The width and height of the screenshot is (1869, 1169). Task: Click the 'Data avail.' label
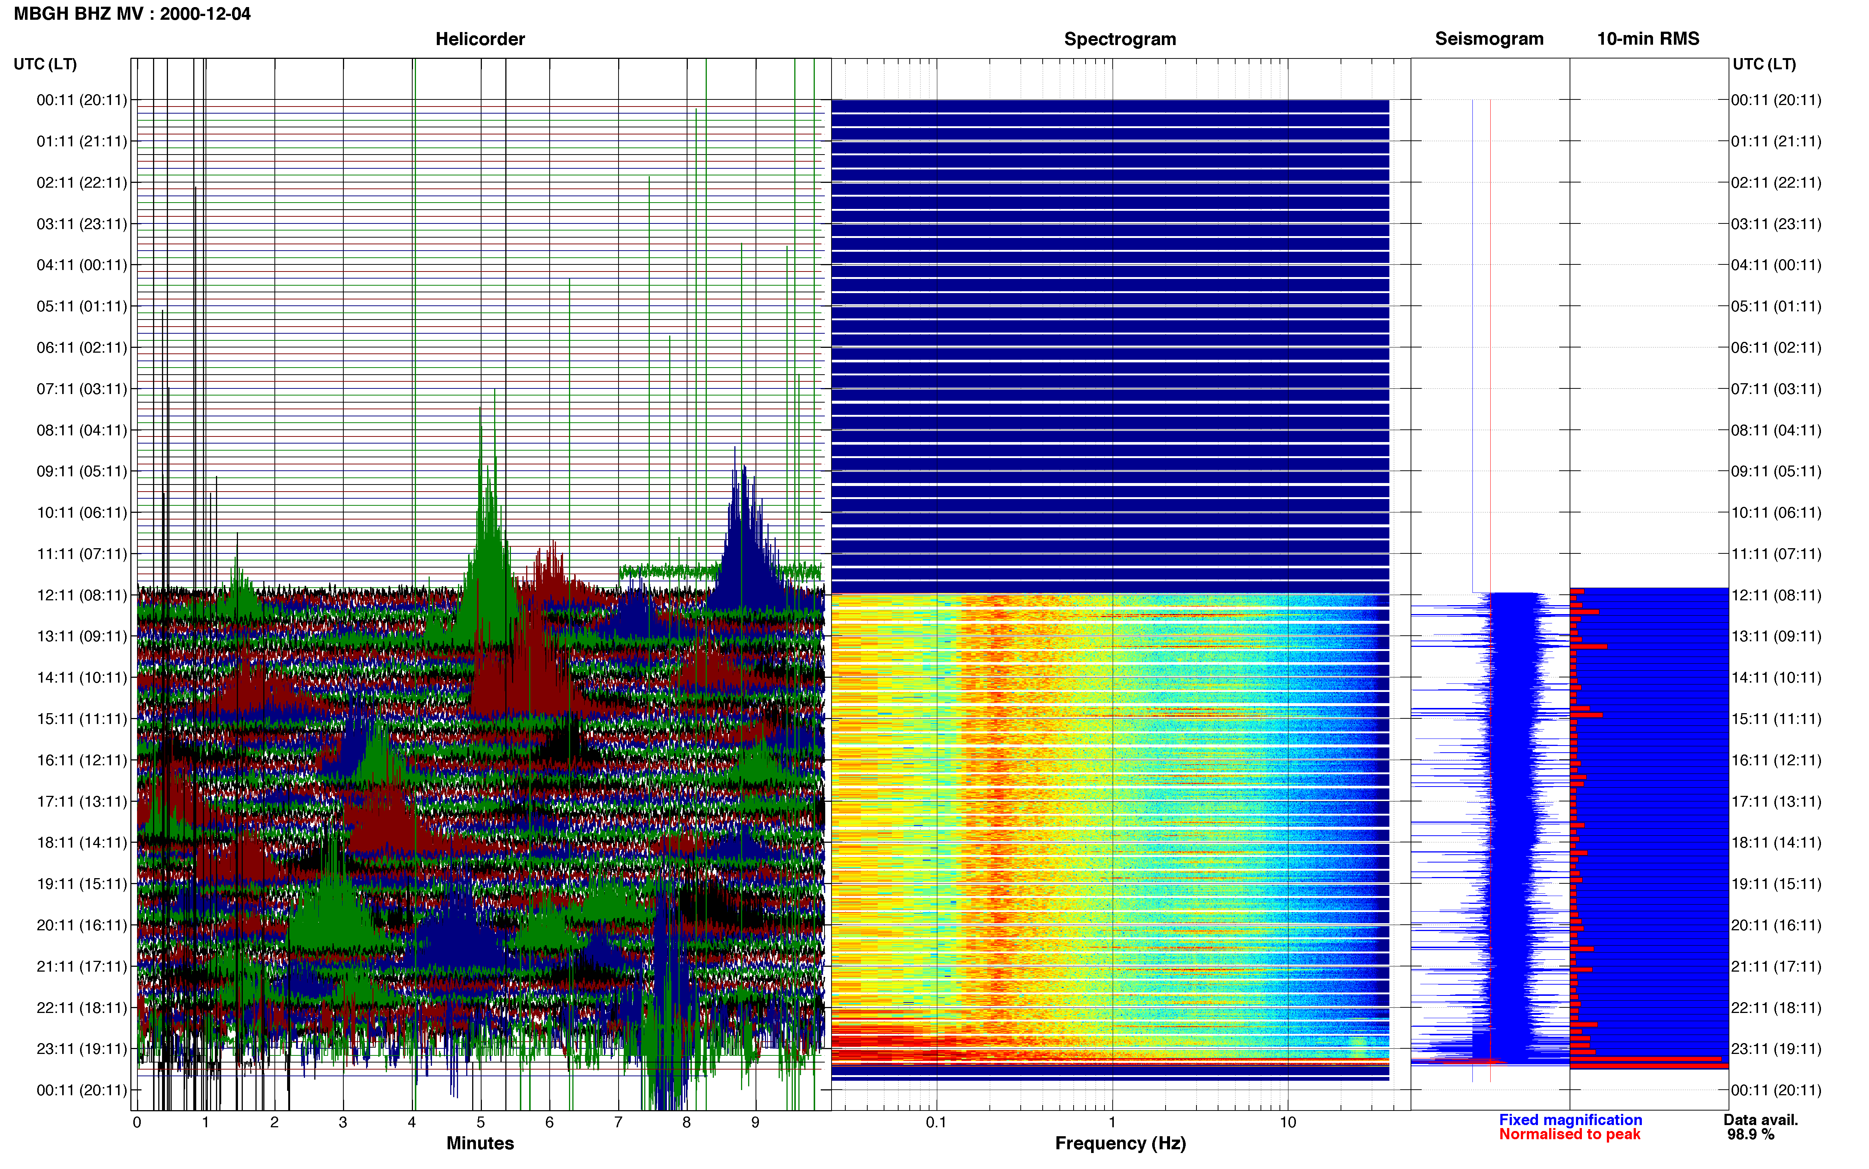[x=1761, y=1119]
